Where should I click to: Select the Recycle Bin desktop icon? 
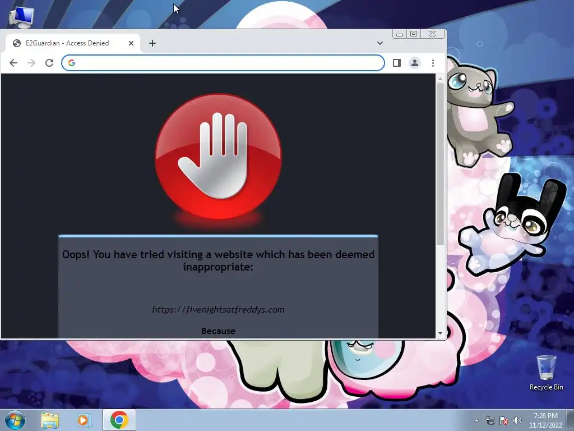click(x=546, y=373)
